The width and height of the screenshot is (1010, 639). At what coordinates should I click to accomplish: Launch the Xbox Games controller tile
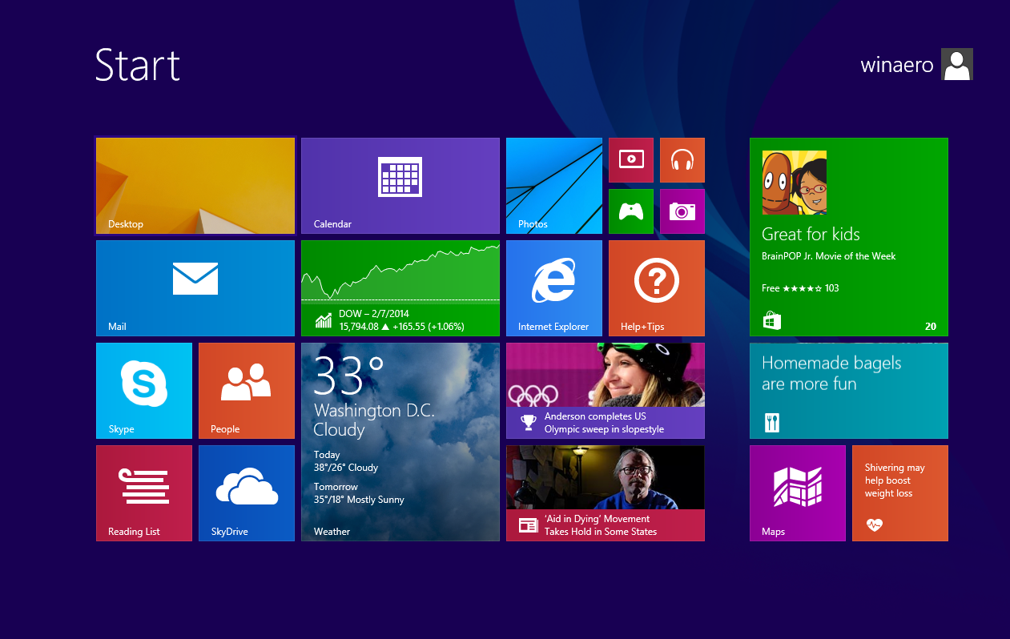(x=631, y=211)
